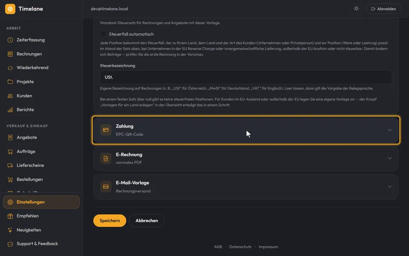Enable Steuerfall automatisch checkbox

coord(103,34)
